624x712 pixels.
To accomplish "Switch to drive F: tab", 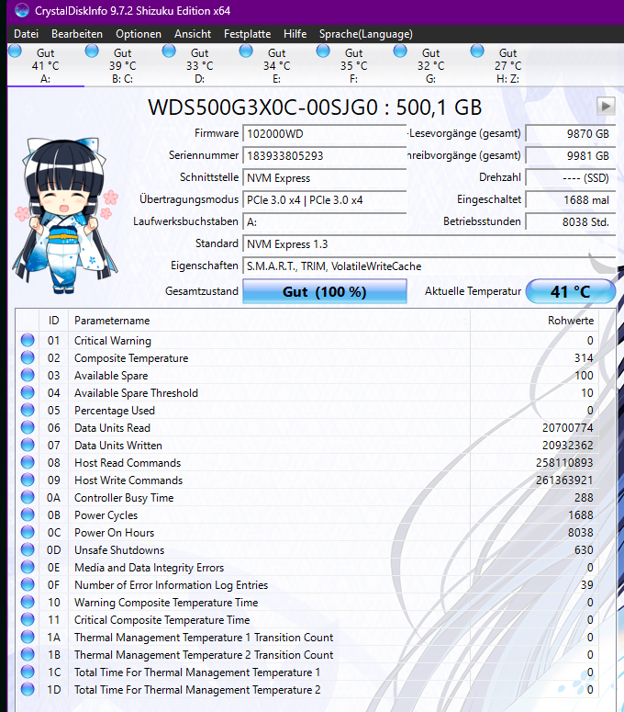I will pos(353,65).
